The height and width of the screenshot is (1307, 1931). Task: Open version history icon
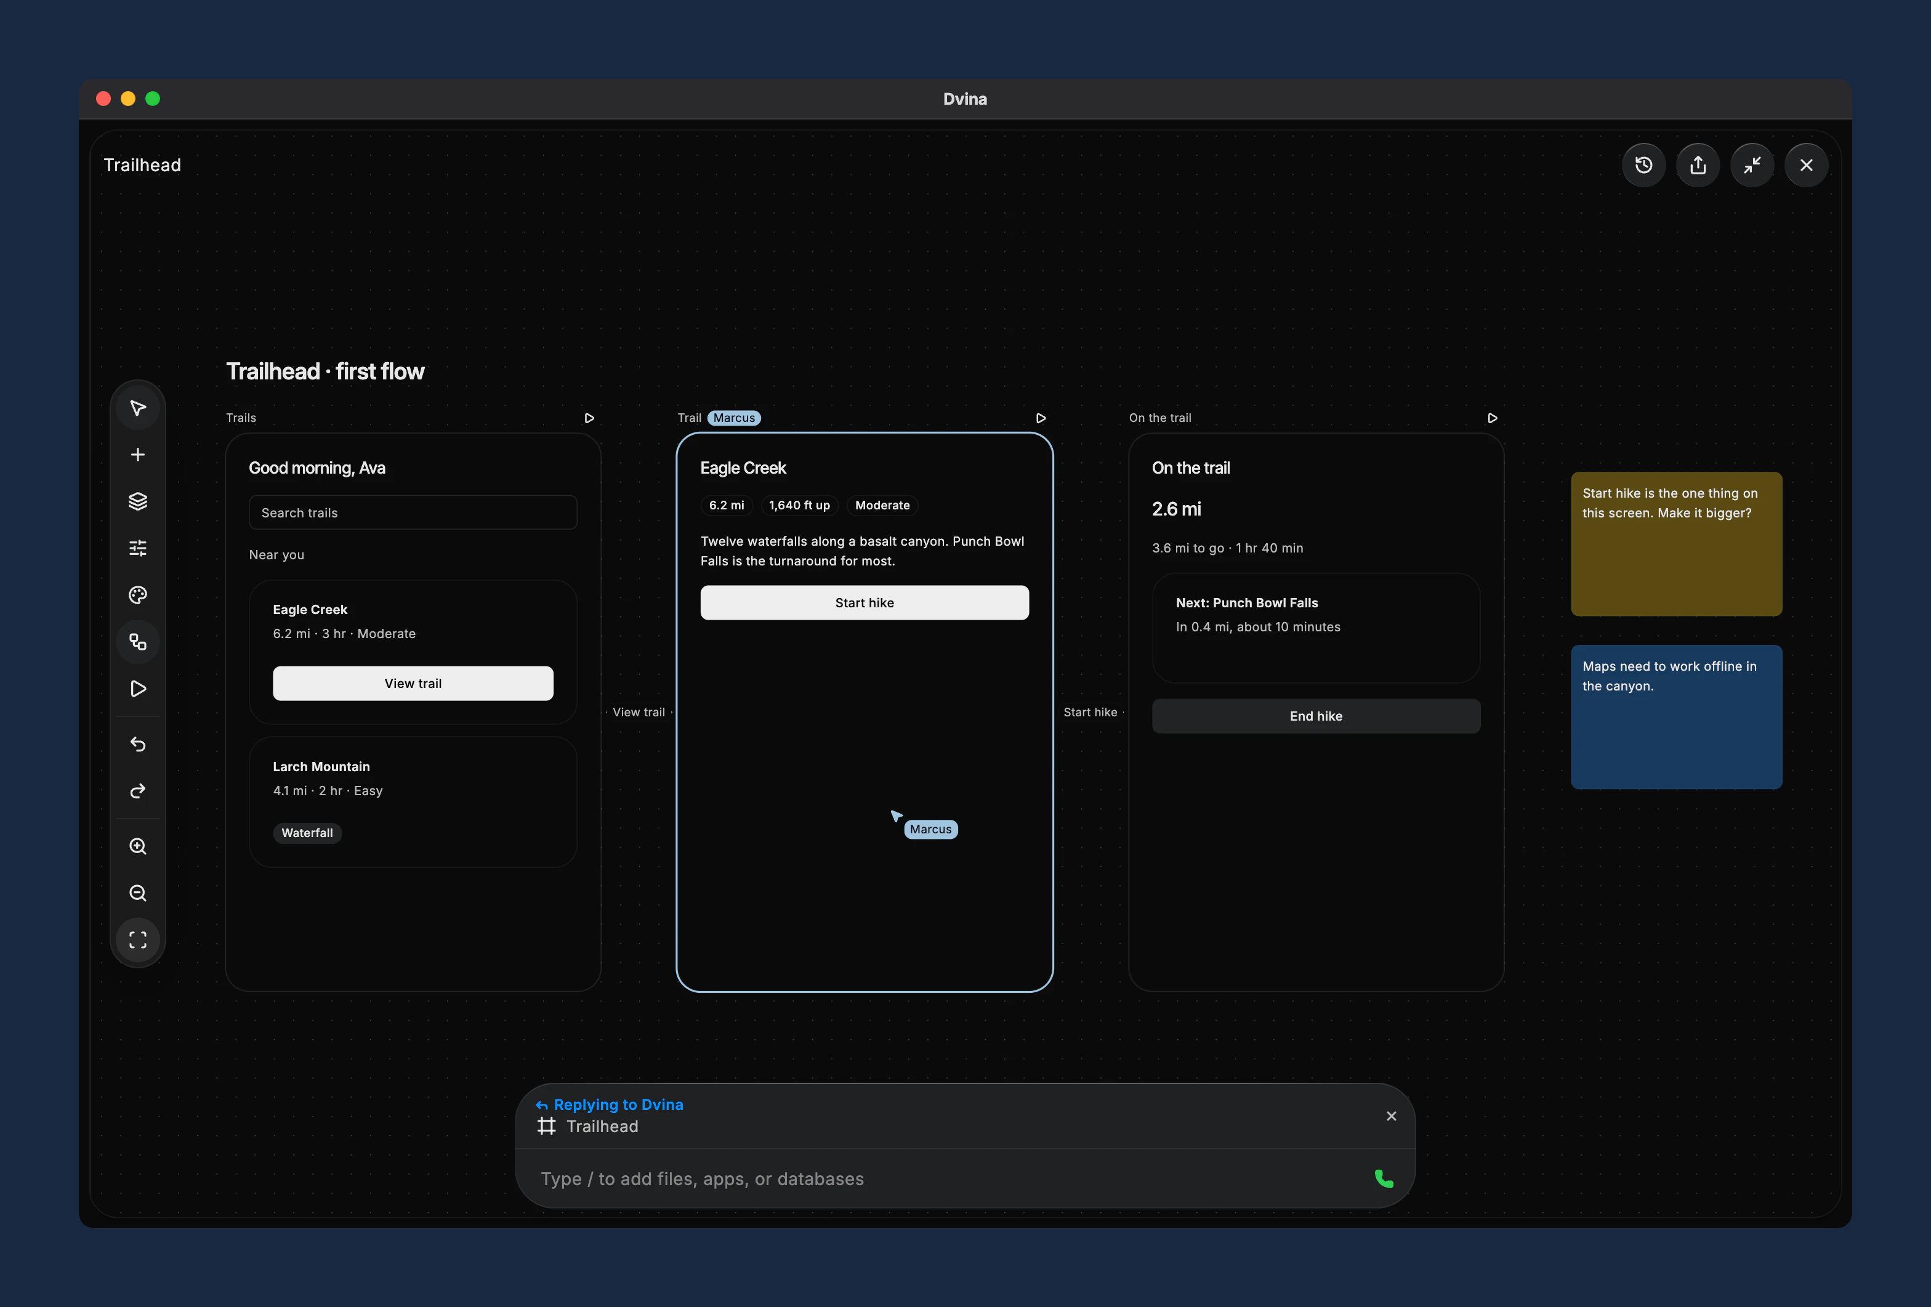1643,165
